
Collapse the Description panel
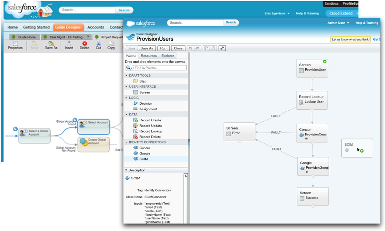click(x=126, y=170)
